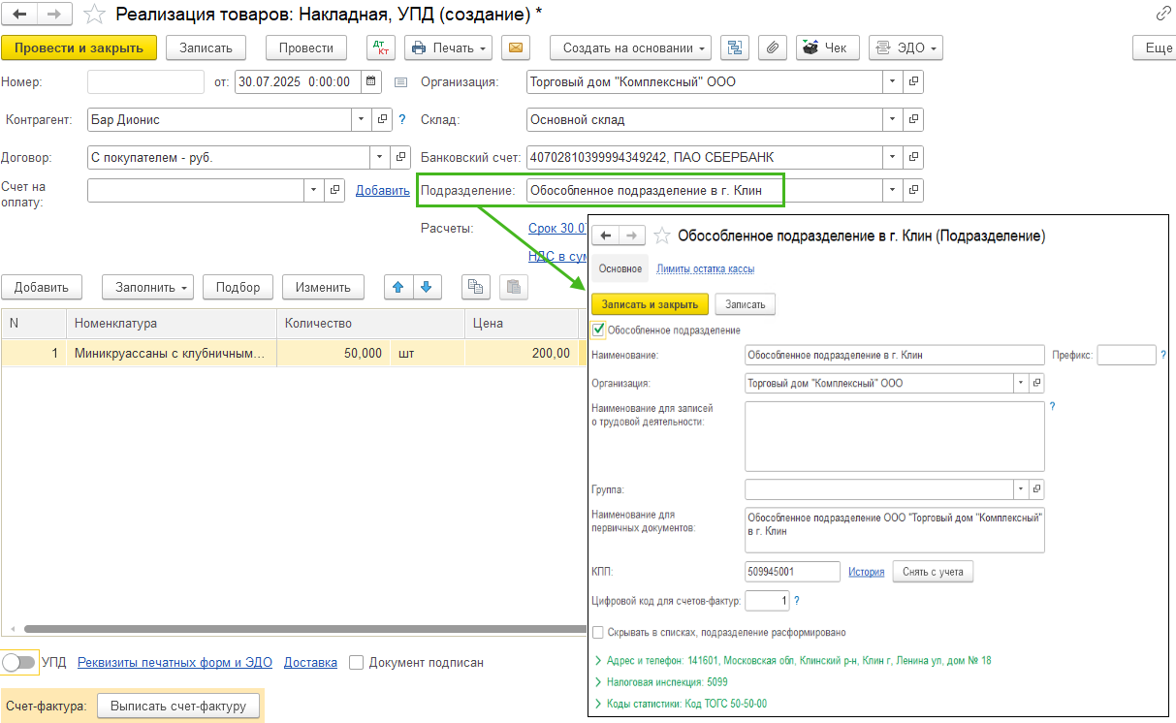Viewport: 1176px width, 723px height.
Task: Toggle the УПД switch
Action: [19, 663]
